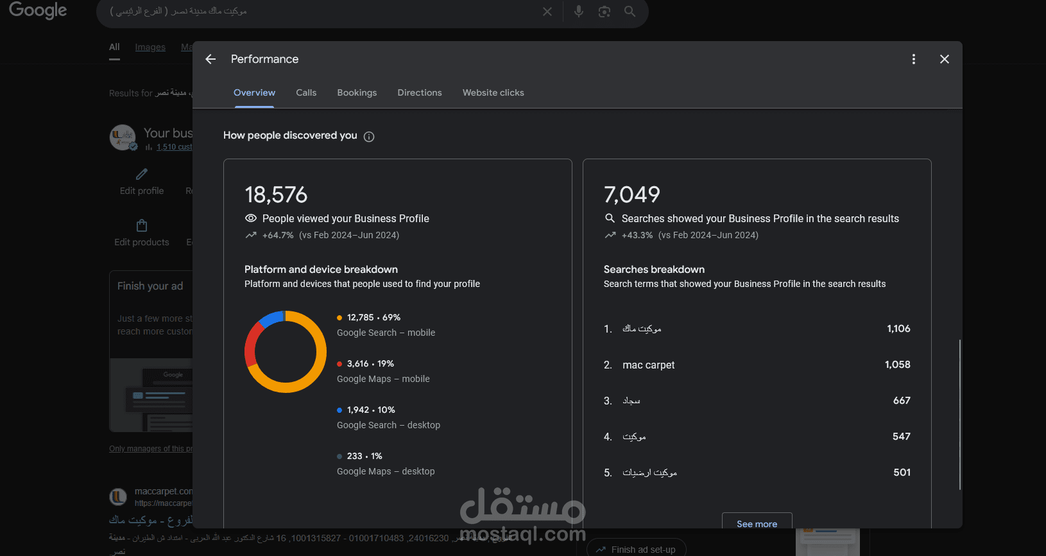This screenshot has width=1046, height=556.
Task: Click the red Google Maps mobile legend dot
Action: click(339, 364)
